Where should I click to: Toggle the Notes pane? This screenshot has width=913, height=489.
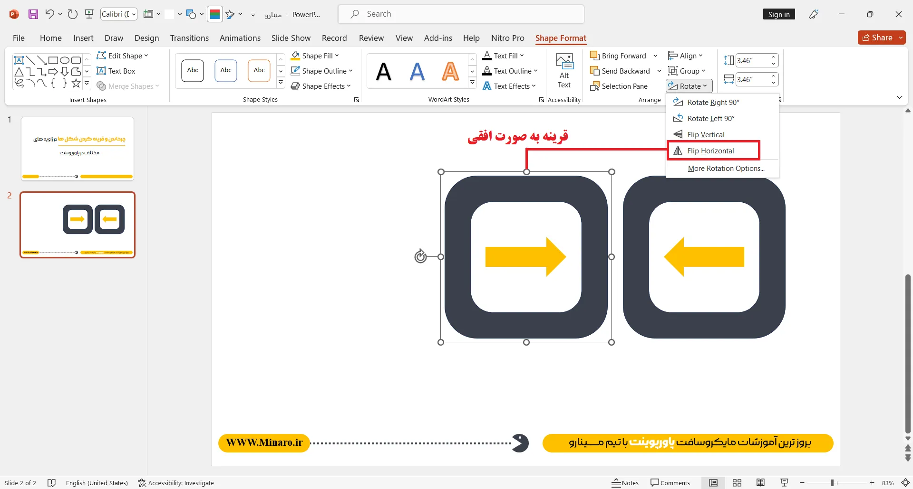coord(625,483)
